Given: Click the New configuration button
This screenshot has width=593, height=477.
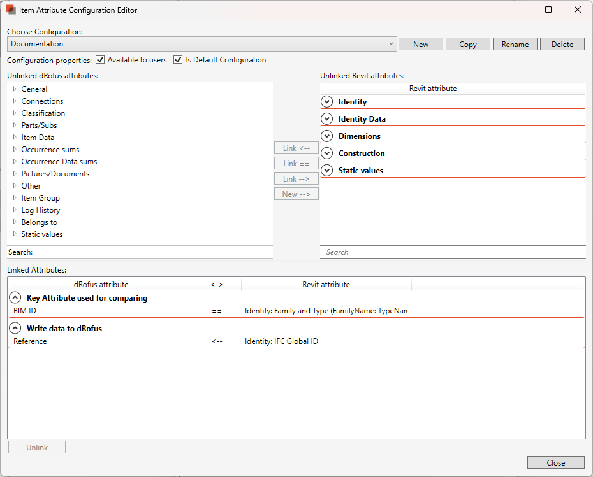Looking at the screenshot, I should click(421, 44).
